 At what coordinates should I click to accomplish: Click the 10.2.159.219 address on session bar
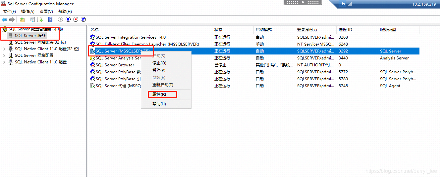coord(424,4)
